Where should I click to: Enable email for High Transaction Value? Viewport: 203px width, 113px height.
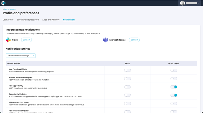pos(128,103)
